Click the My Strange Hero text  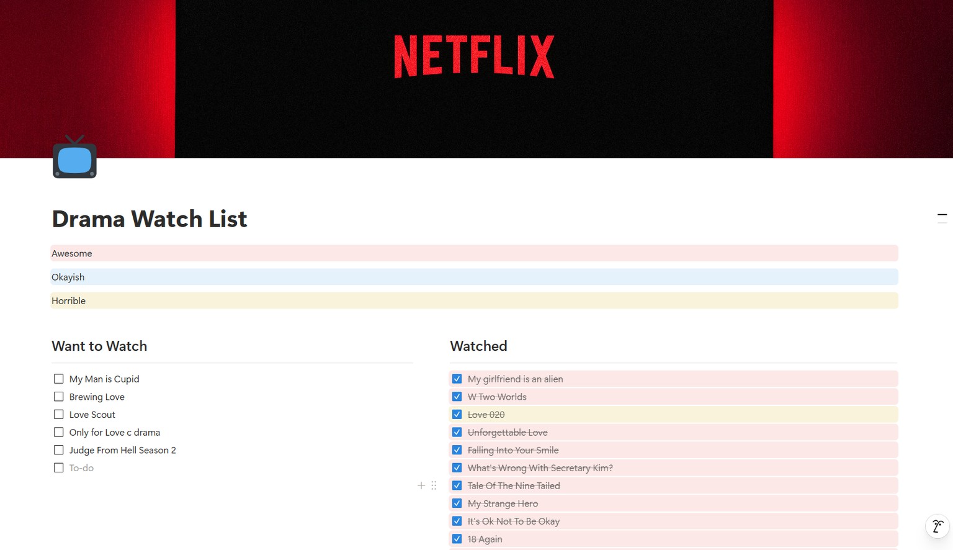[503, 503]
